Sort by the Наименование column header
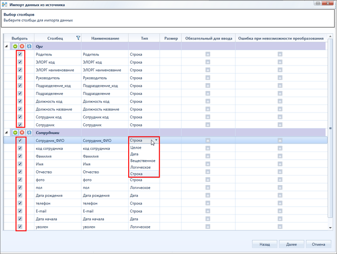 tap(105, 38)
